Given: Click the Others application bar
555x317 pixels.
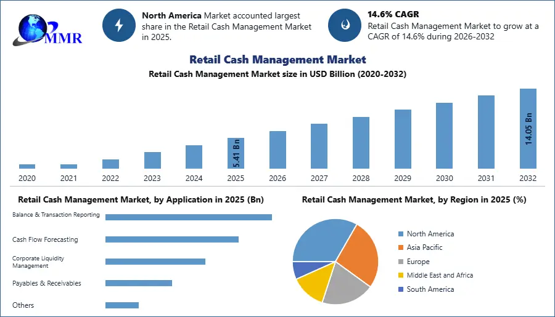Looking at the screenshot, I should 122,305.
